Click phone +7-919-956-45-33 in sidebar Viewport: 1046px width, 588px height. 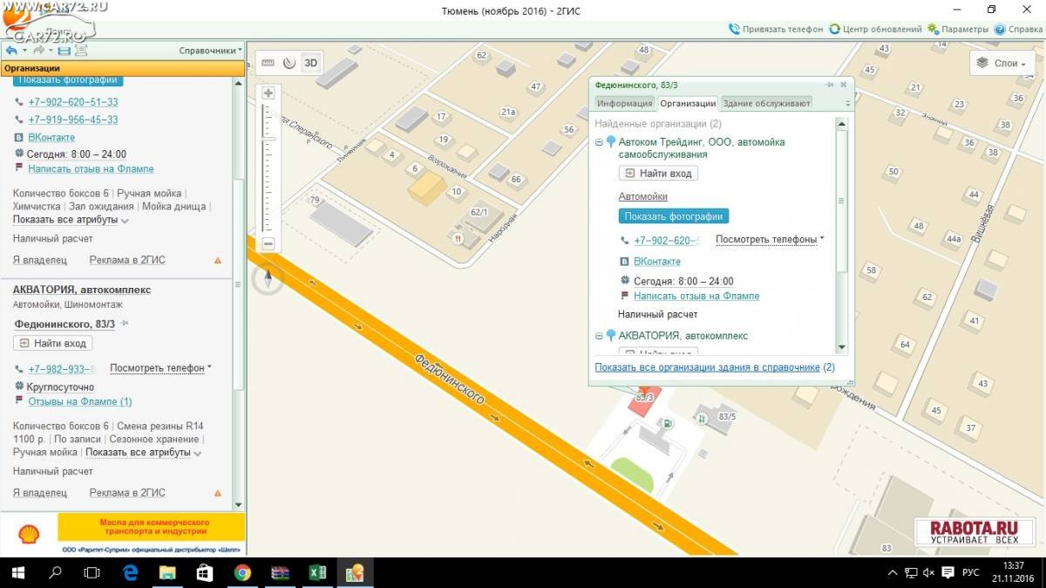pos(72,120)
